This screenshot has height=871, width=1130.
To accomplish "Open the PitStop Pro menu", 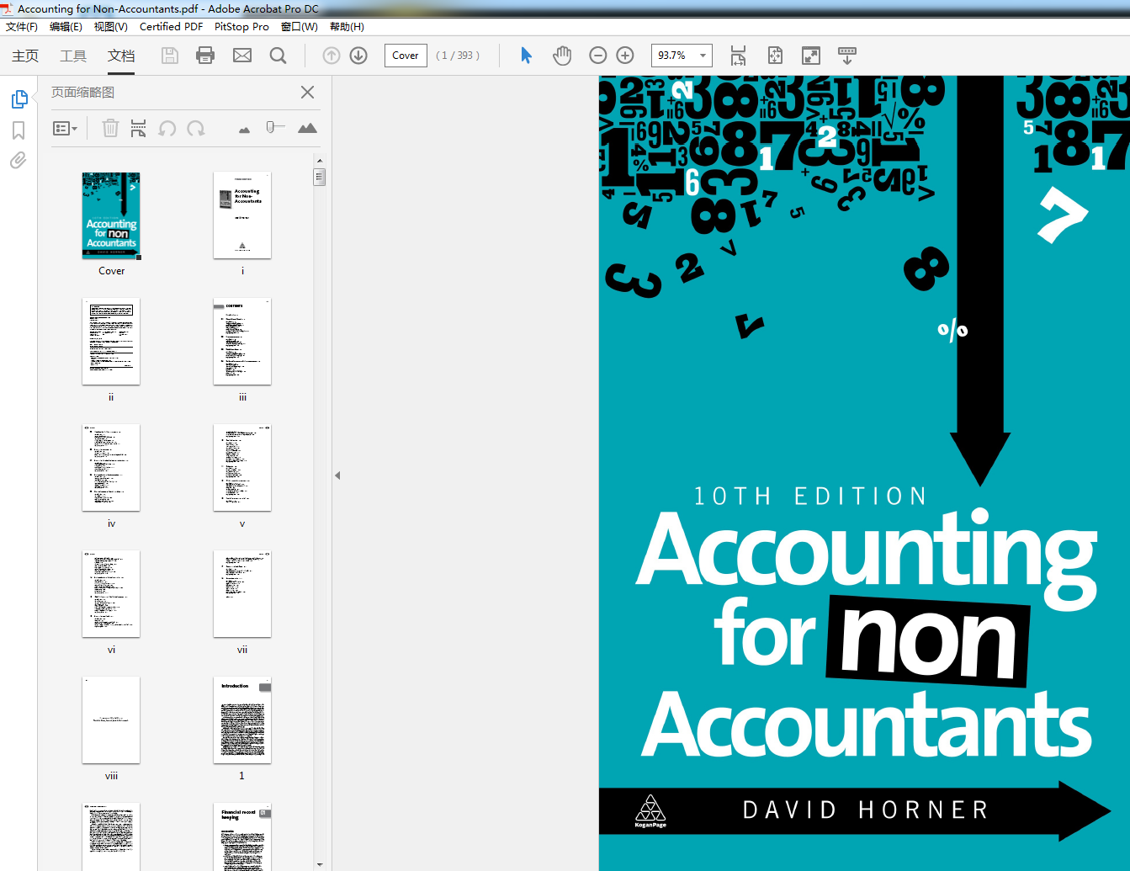I will pos(241,27).
